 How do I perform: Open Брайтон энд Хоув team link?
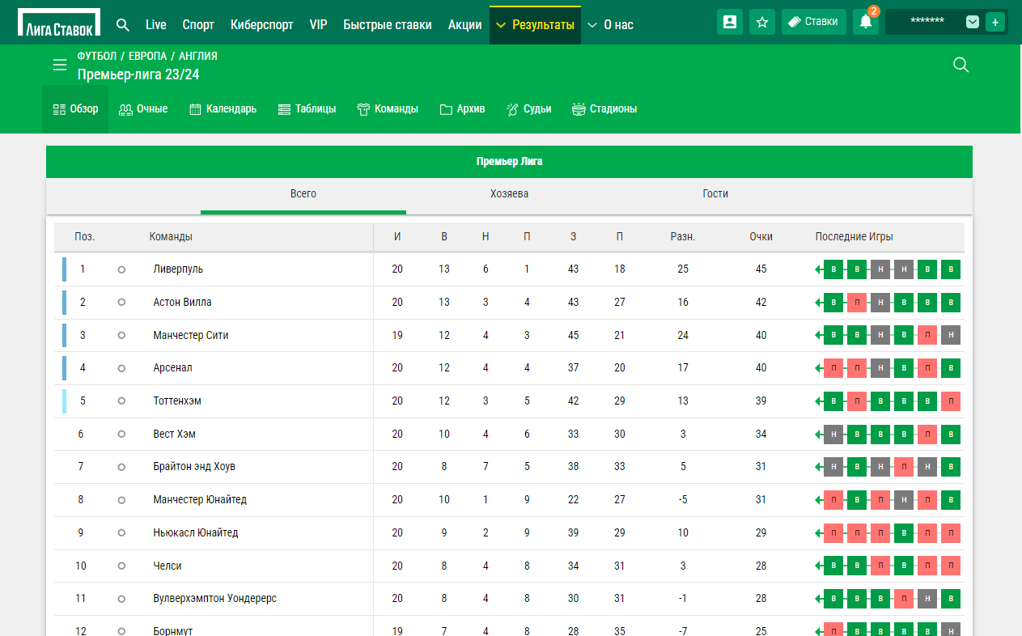click(194, 466)
